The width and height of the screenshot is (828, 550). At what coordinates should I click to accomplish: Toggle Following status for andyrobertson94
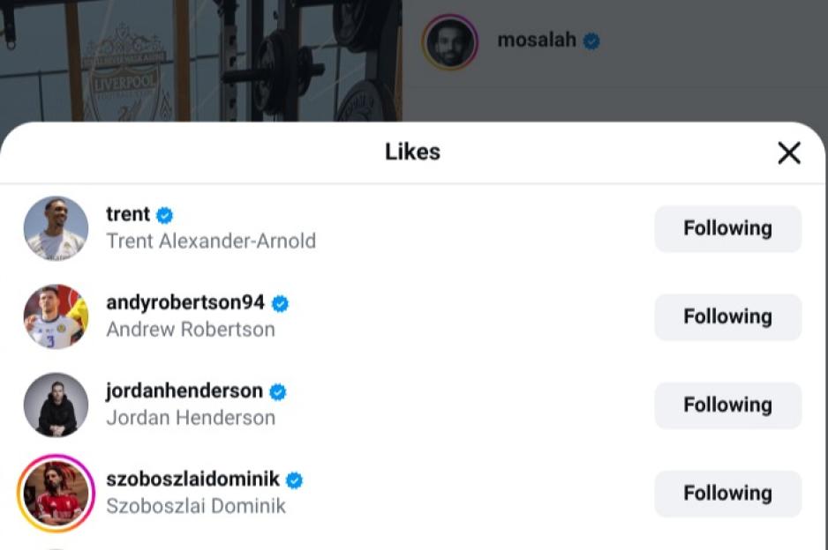point(727,316)
